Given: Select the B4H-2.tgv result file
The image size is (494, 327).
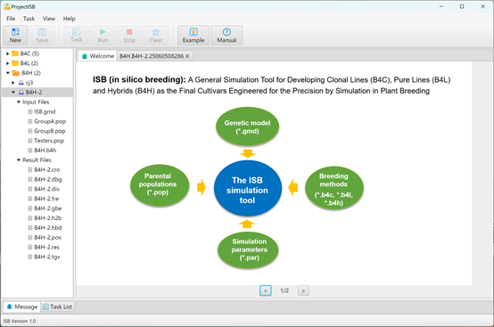Looking at the screenshot, I should point(47,257).
